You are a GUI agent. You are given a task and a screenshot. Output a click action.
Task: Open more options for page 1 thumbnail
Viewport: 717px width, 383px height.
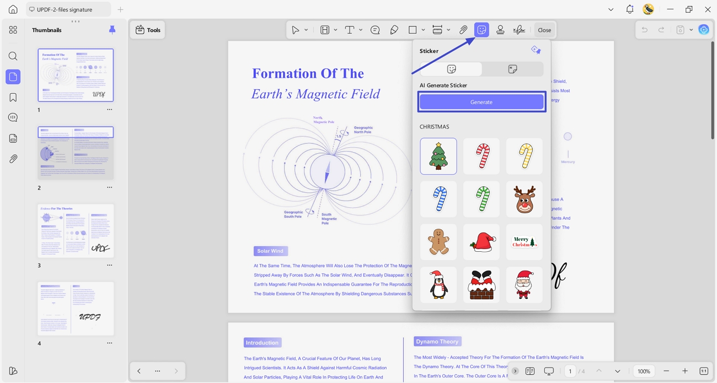(109, 110)
